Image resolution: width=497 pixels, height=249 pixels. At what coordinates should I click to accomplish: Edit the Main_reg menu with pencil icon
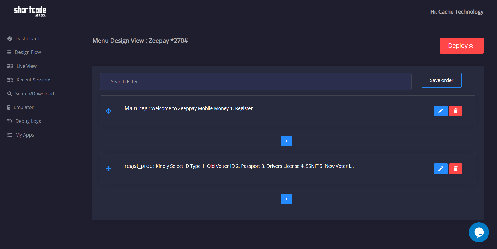point(441,111)
